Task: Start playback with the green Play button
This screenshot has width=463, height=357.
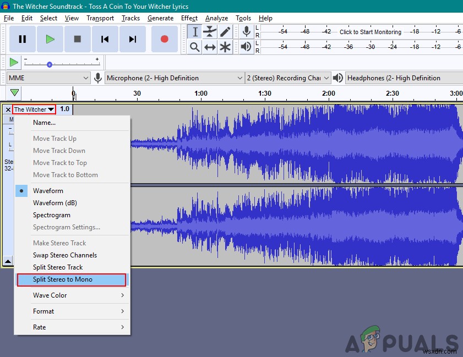Action: pos(50,39)
